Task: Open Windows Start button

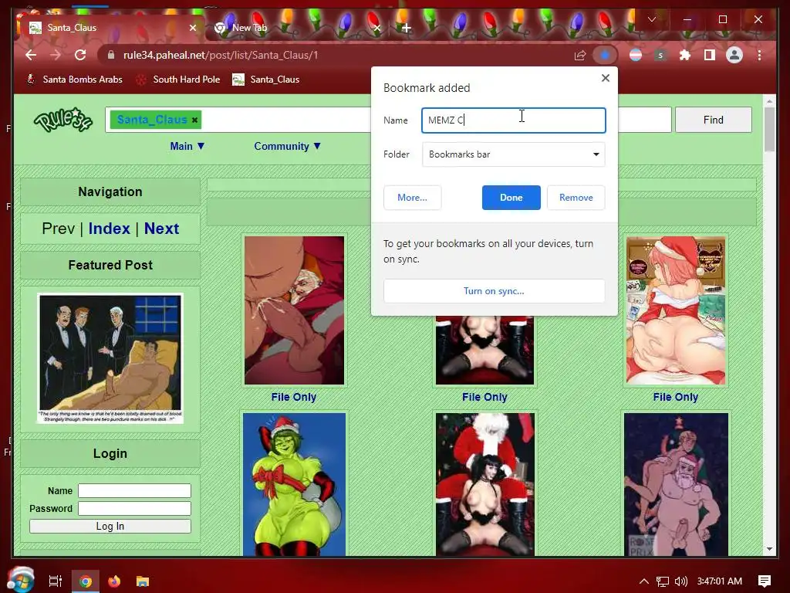Action: click(x=21, y=581)
